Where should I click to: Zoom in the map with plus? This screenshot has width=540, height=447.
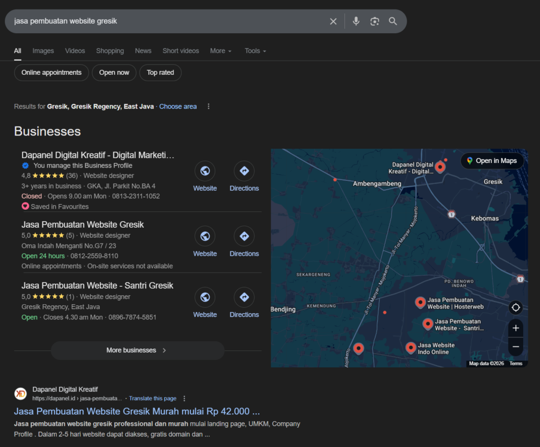click(516, 328)
